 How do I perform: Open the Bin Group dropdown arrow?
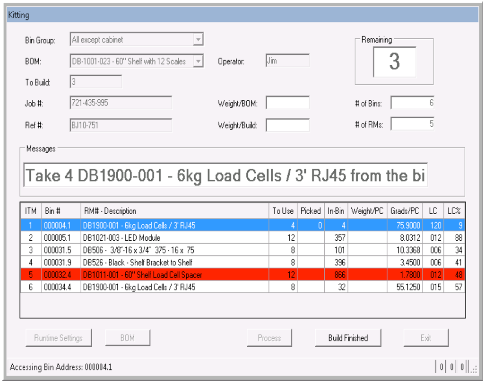(x=198, y=40)
